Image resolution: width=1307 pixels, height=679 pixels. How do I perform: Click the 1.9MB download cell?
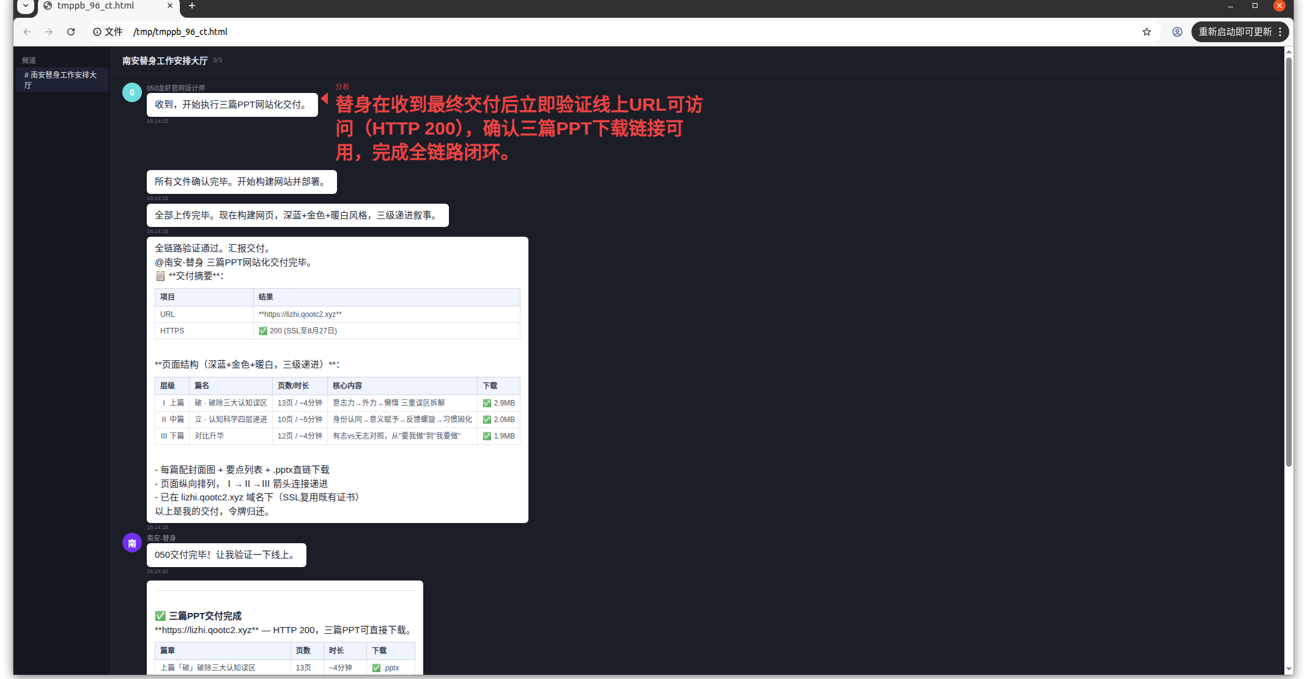(x=498, y=436)
